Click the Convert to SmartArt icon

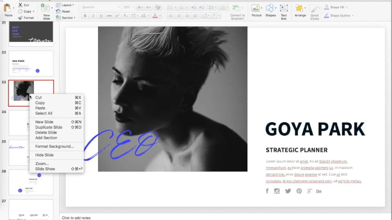coord(236,8)
